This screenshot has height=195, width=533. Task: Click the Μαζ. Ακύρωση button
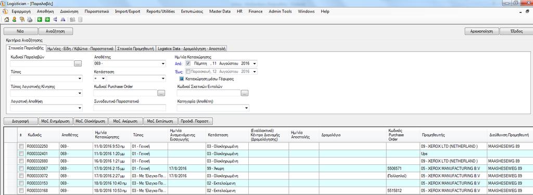point(125,121)
